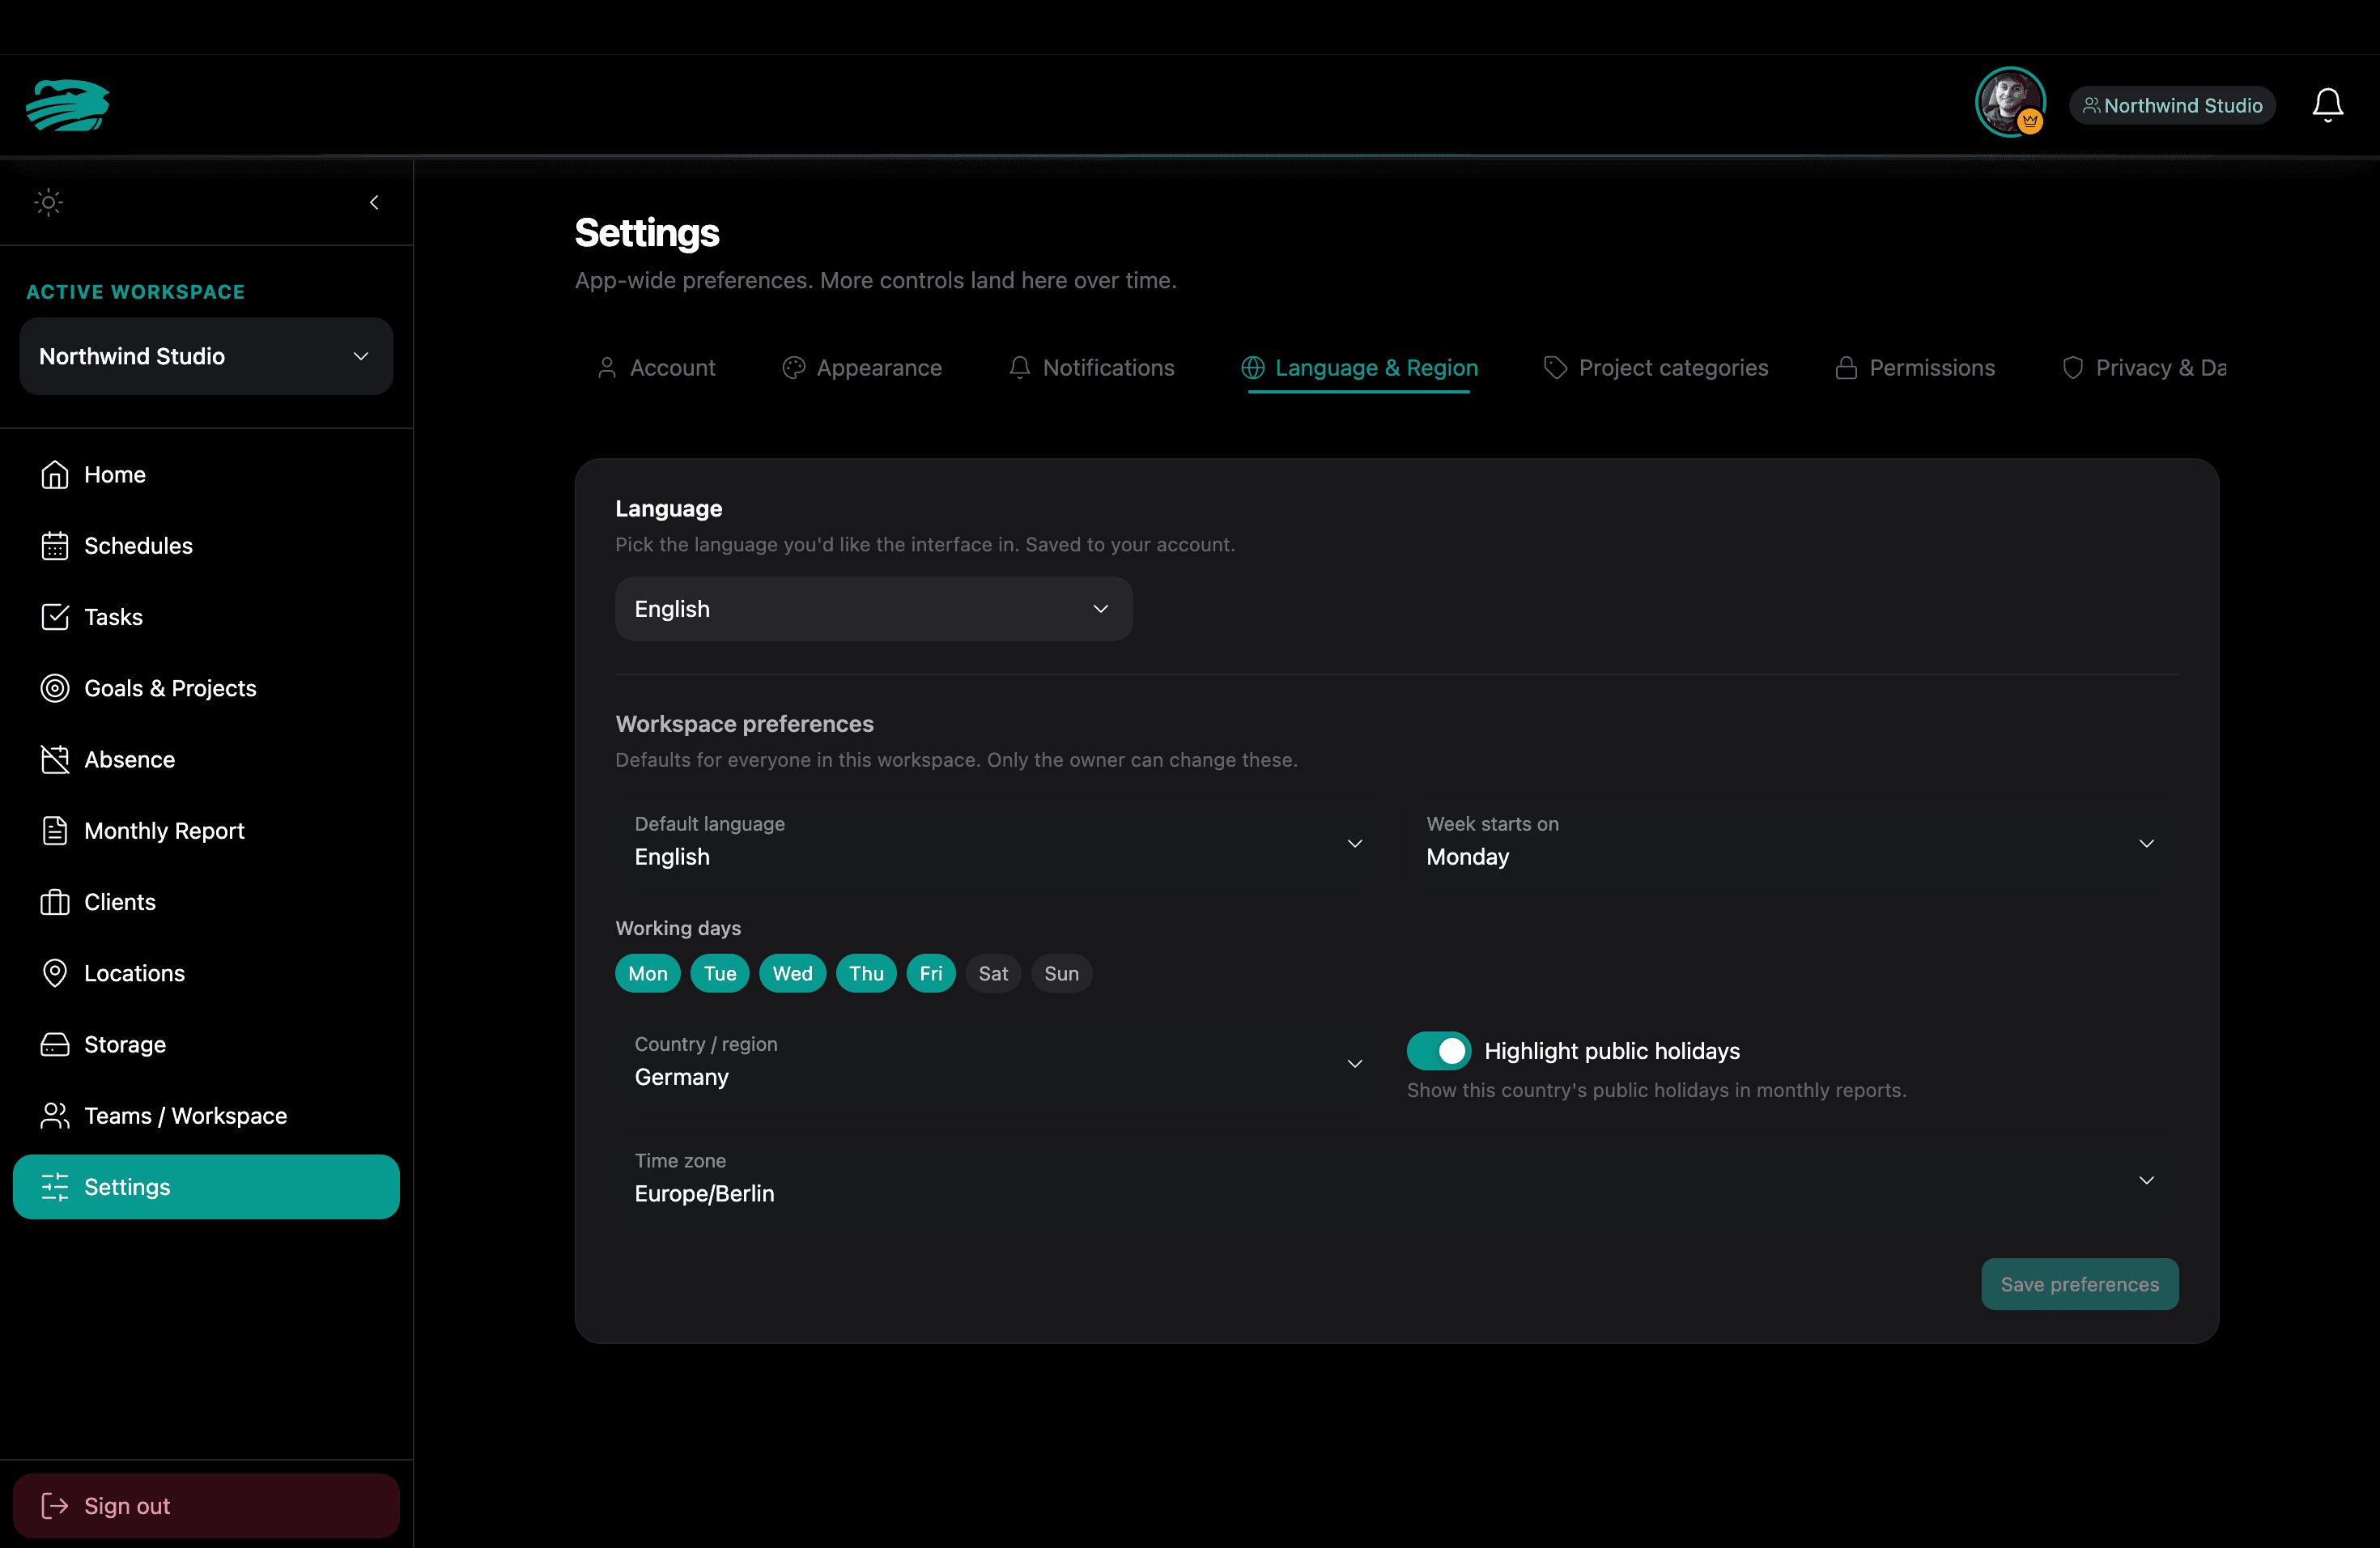2380x1548 pixels.
Task: Open the Storage page
Action: point(206,1044)
